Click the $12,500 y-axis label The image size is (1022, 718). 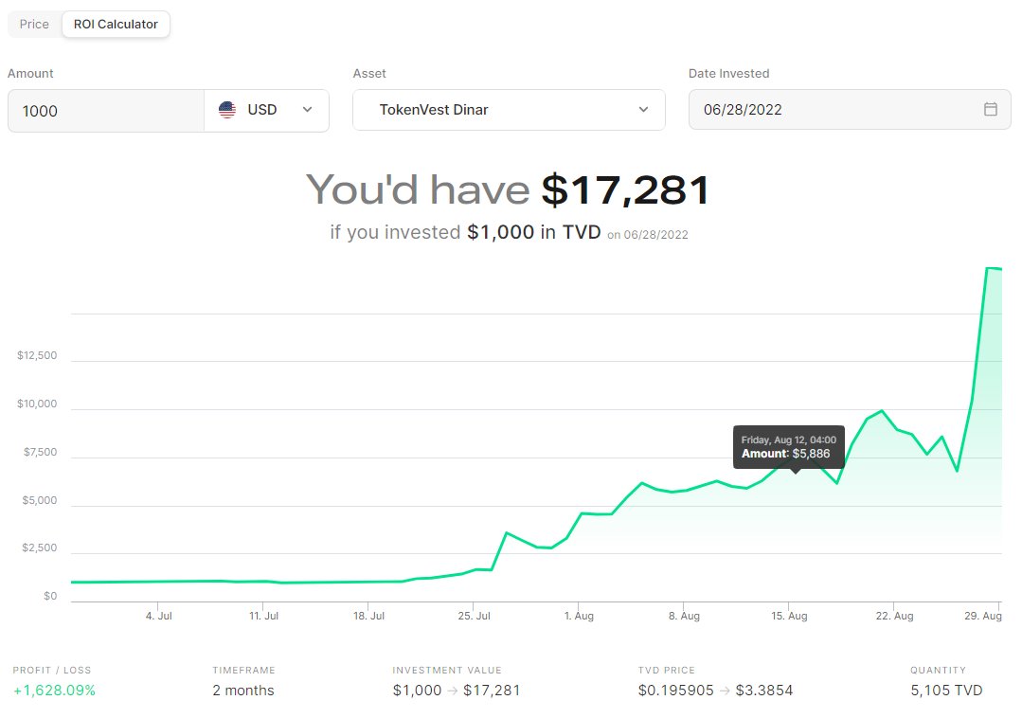point(37,356)
